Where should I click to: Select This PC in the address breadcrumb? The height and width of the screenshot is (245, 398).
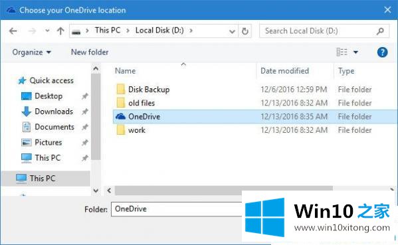[108, 31]
